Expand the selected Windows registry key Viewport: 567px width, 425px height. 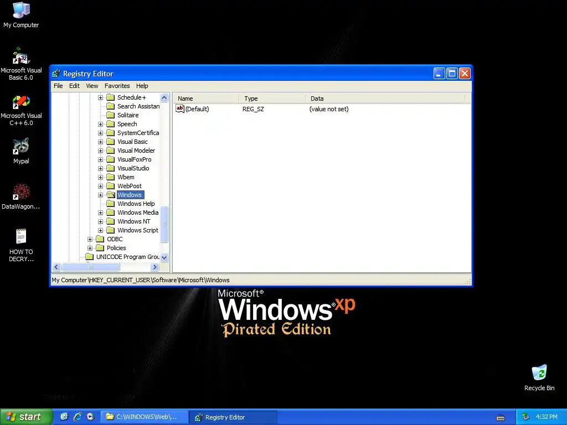coord(101,195)
